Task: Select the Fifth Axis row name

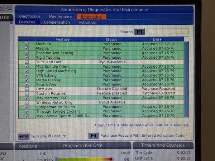Action: click(44, 89)
